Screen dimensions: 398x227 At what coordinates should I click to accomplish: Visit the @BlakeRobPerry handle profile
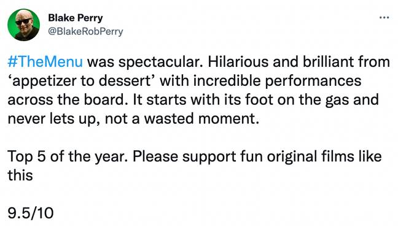coord(85,31)
